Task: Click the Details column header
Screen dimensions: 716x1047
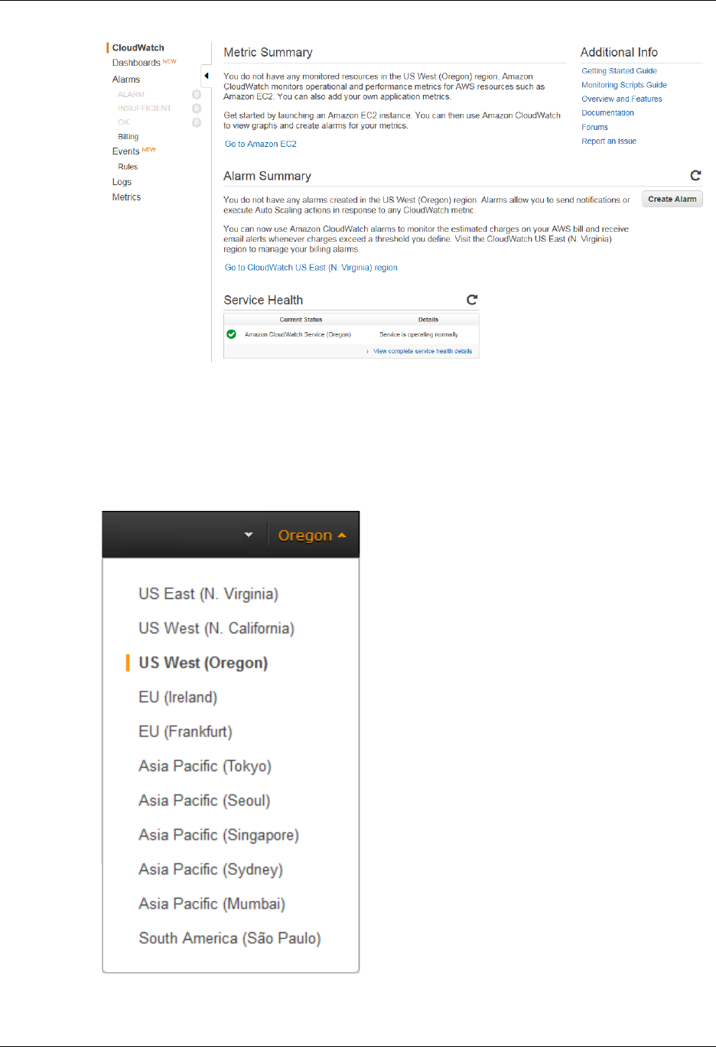Action: coord(428,320)
